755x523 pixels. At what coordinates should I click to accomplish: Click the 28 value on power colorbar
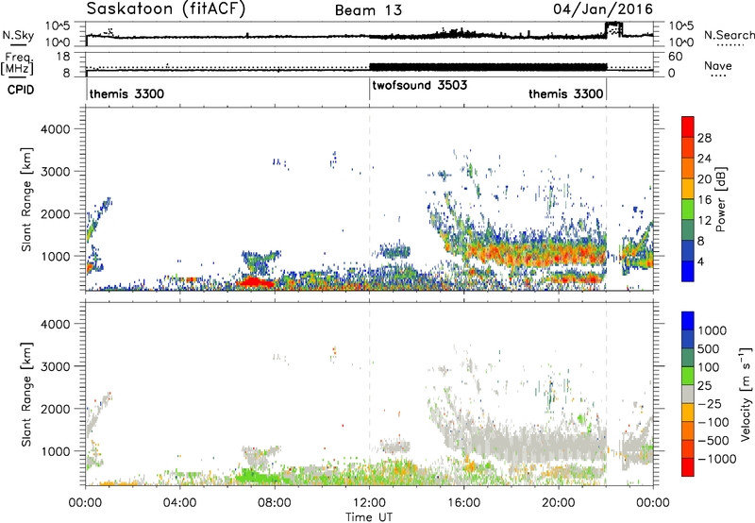tap(704, 138)
